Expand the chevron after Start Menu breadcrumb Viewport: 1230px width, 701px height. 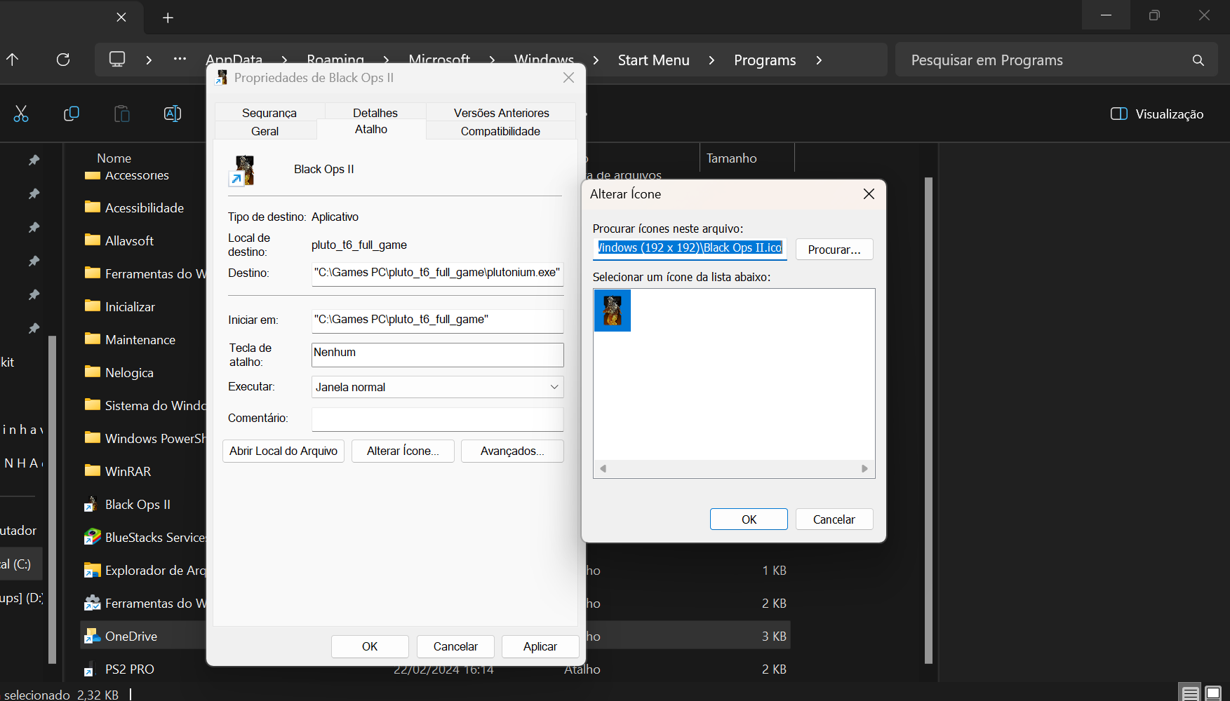[711, 60]
